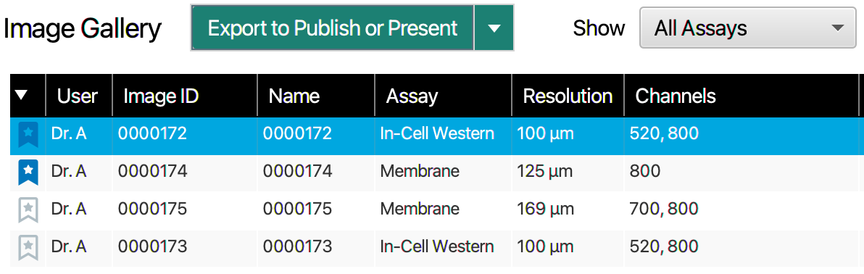The image size is (864, 274).
Task: Unbookmark image 0000174 via star icon
Action: tap(28, 173)
